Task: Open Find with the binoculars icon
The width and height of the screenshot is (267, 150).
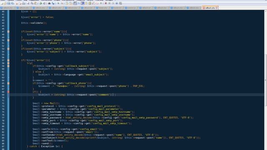Action: [49, 3]
